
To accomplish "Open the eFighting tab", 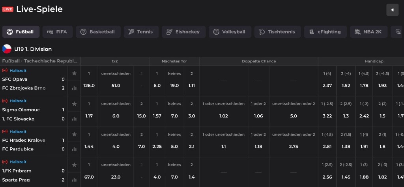I will pos(325,32).
